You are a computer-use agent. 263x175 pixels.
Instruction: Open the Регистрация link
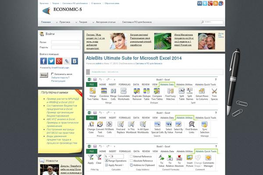[58, 81]
